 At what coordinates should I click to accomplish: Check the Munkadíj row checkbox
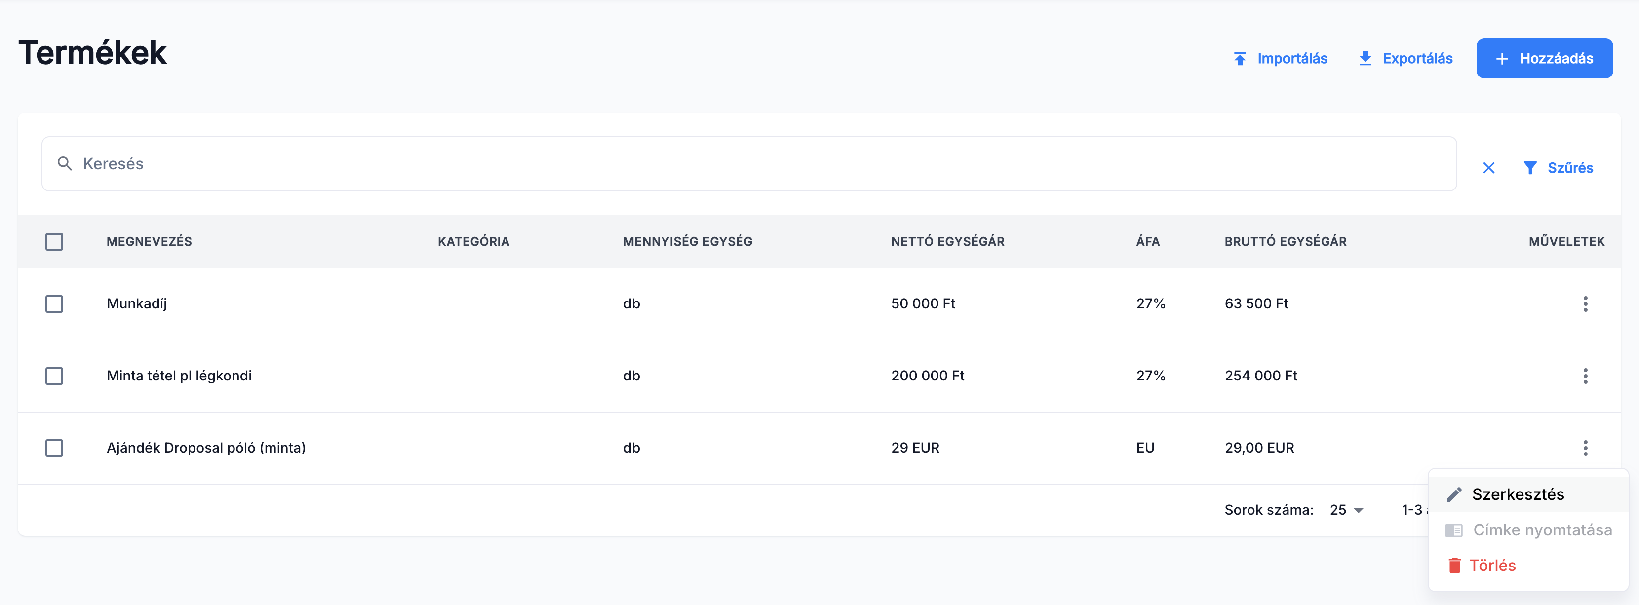pos(54,304)
